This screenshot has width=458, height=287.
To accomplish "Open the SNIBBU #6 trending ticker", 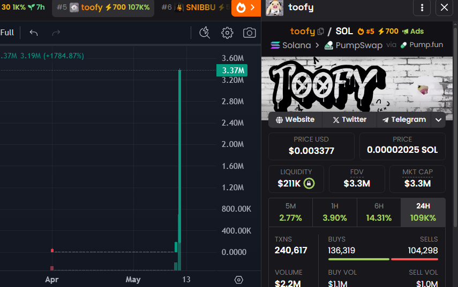I will click(194, 7).
